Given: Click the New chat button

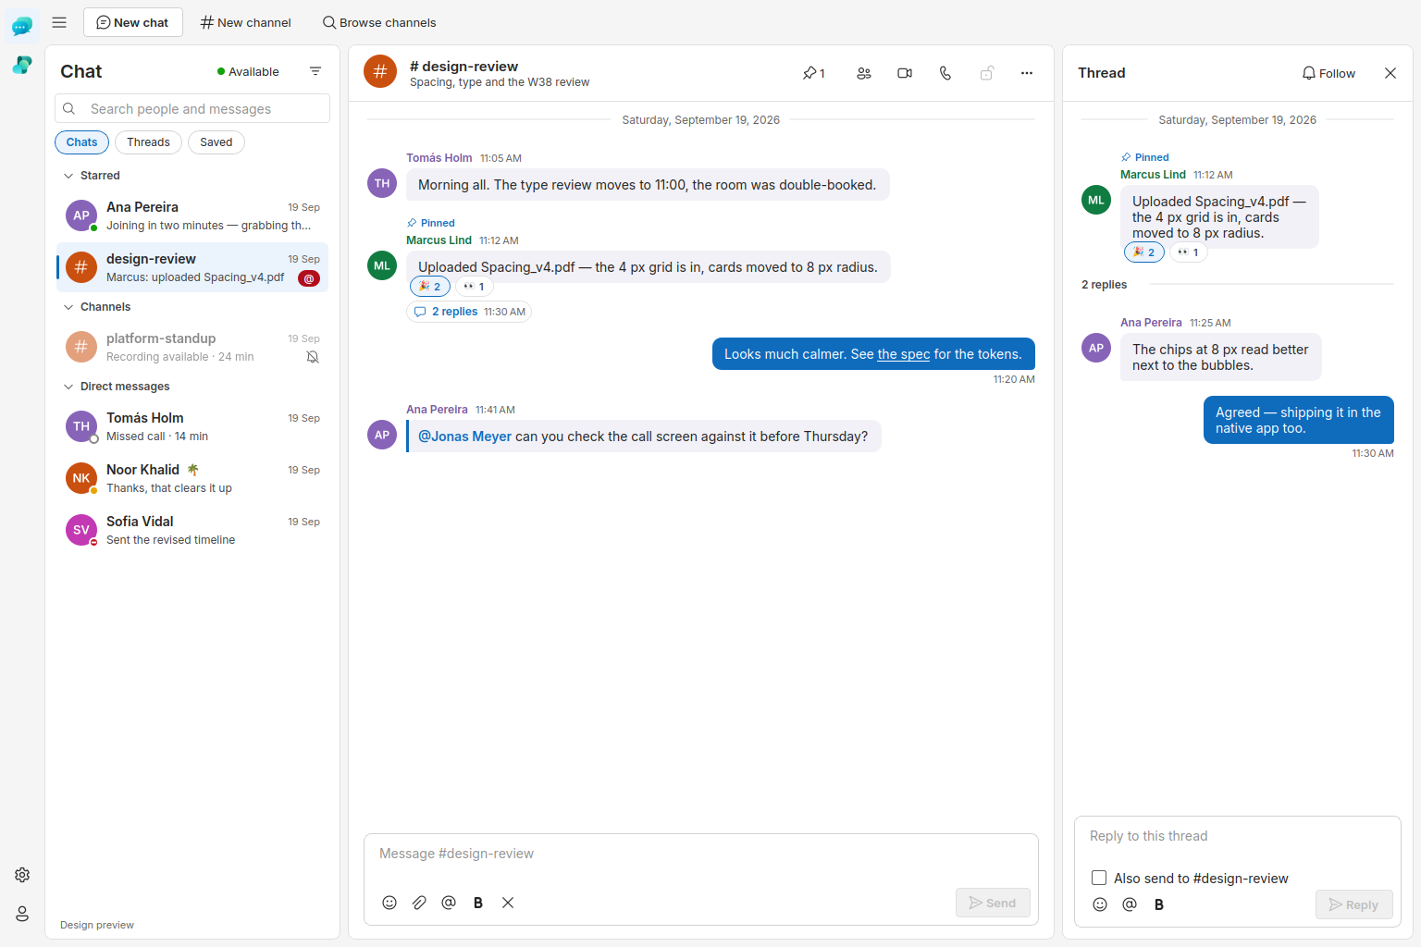Looking at the screenshot, I should [x=132, y=22].
